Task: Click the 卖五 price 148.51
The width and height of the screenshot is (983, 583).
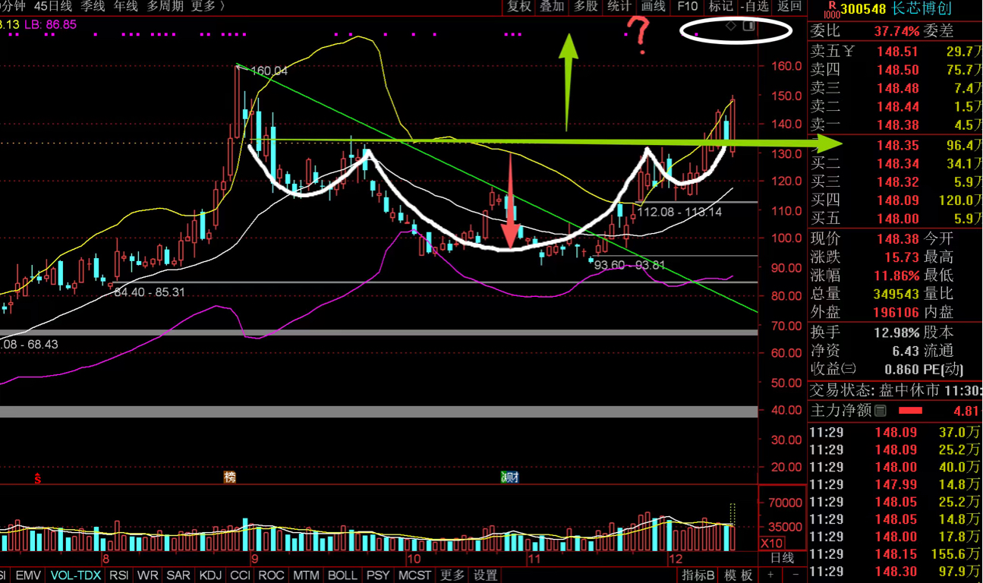Action: click(897, 52)
